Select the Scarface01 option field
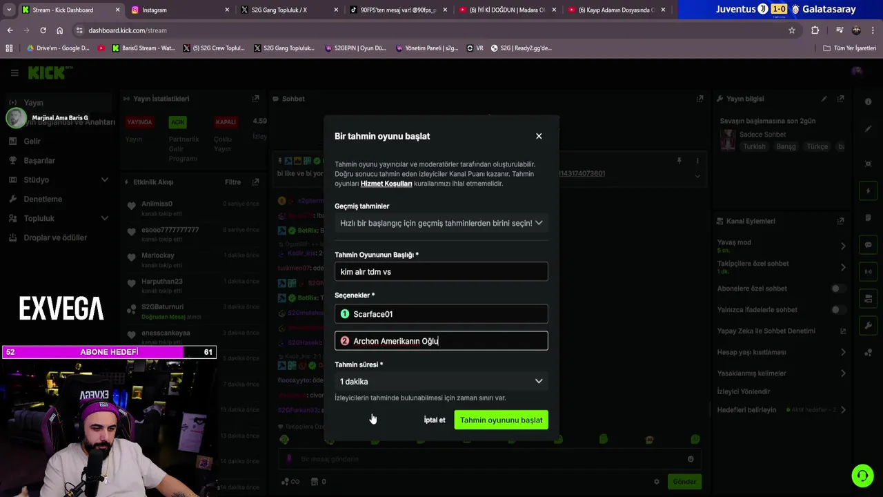The width and height of the screenshot is (883, 497). pyautogui.click(x=441, y=314)
